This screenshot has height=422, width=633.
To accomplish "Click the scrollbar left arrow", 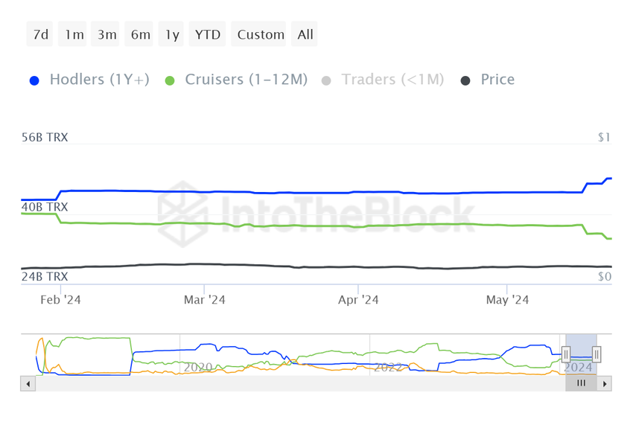I will click(x=28, y=384).
